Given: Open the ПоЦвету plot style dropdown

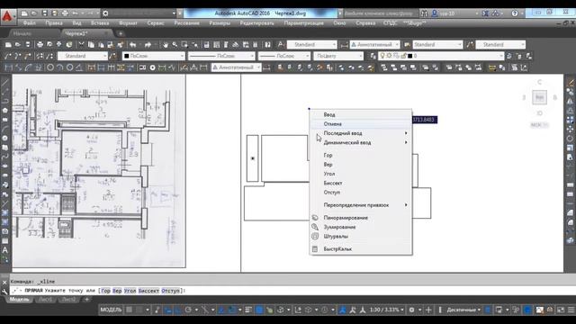Looking at the screenshot, I should [338, 56].
